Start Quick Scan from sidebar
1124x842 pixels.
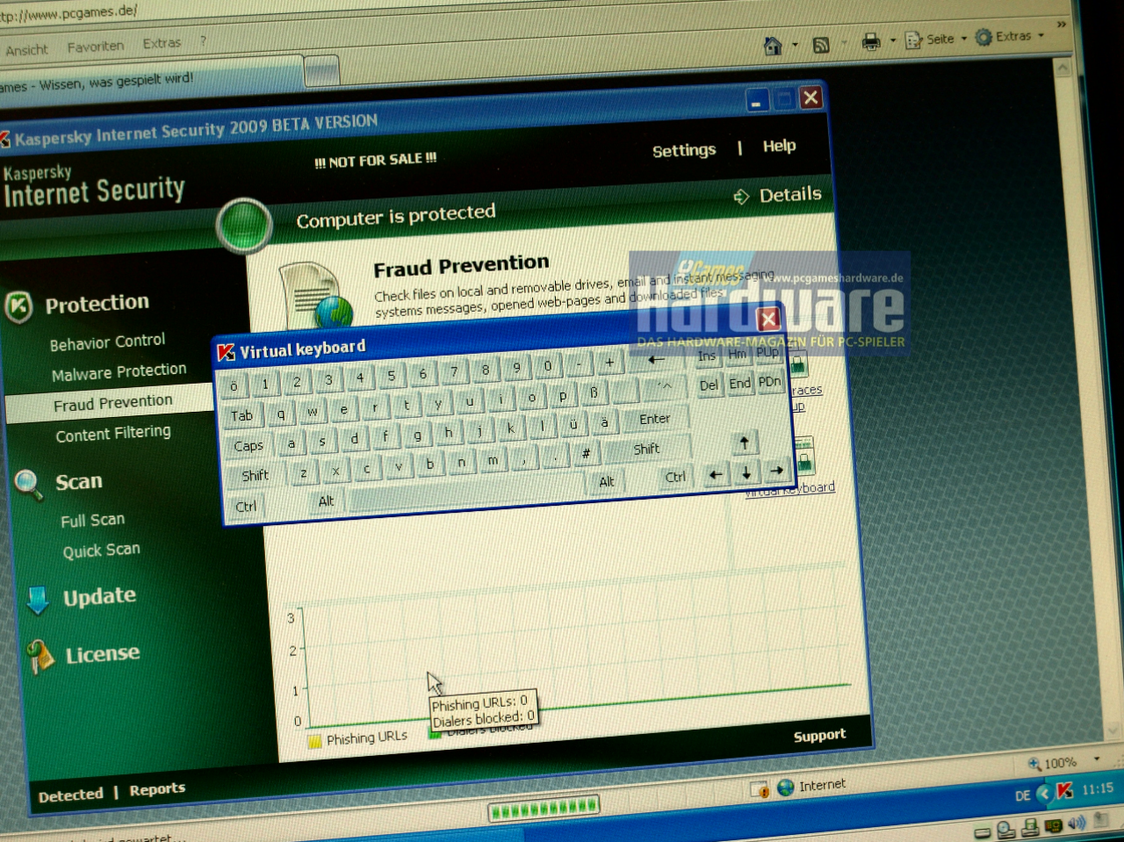pos(101,551)
